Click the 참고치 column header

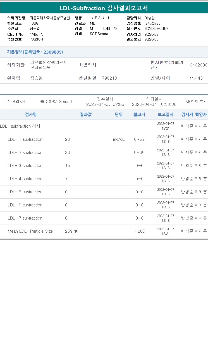coord(139,115)
